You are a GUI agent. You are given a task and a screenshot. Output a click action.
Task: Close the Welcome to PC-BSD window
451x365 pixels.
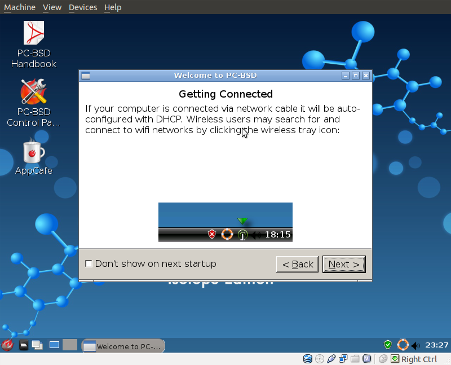(x=365, y=76)
